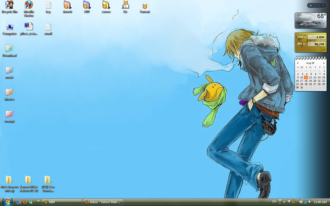330x206 pixels.
Task: Launch Firefox from the Quick Launch bar
Action: point(25,202)
